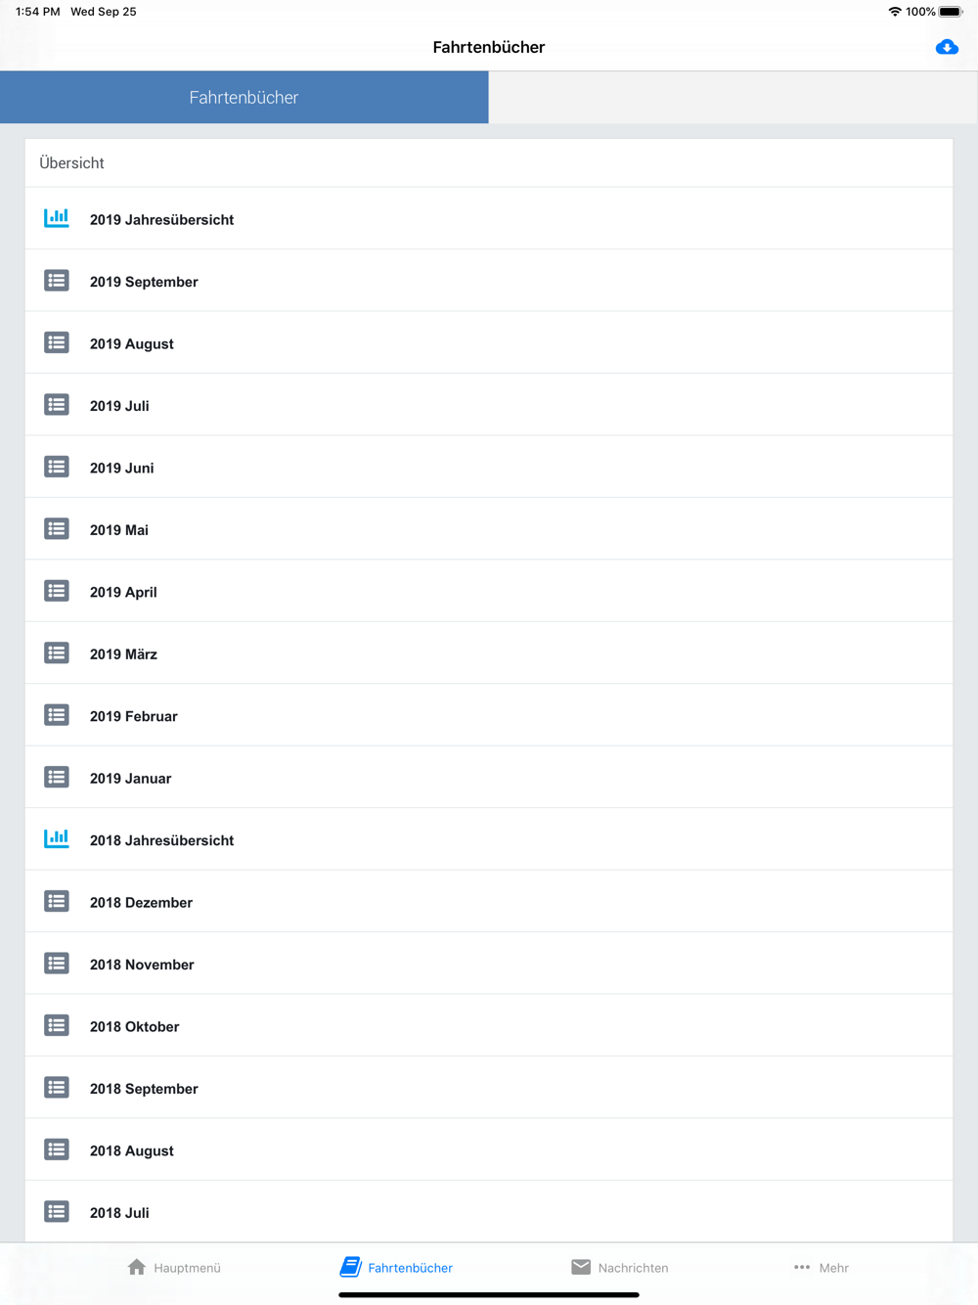Select the blue Fahrtenbücher segment tab

(244, 97)
